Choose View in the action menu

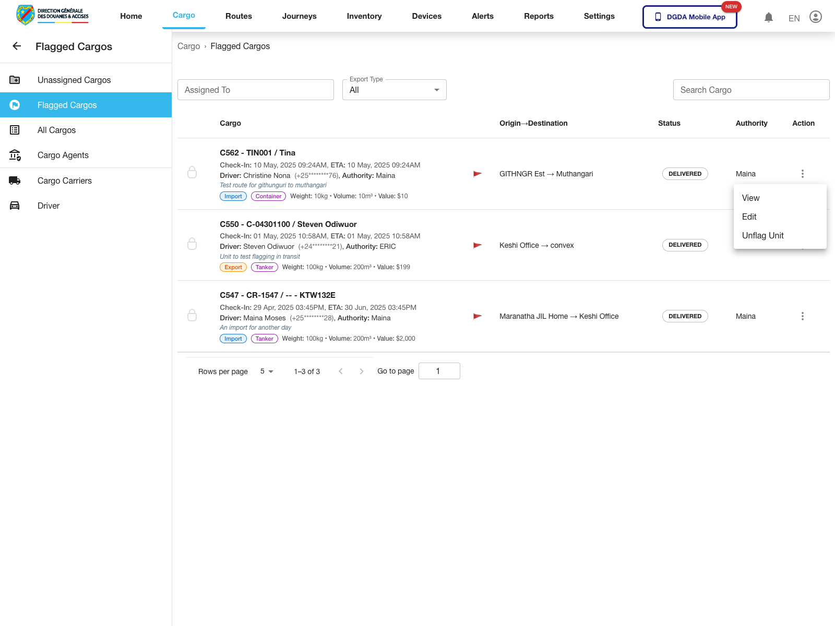tap(750, 198)
